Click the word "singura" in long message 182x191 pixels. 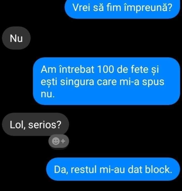click(x=77, y=82)
